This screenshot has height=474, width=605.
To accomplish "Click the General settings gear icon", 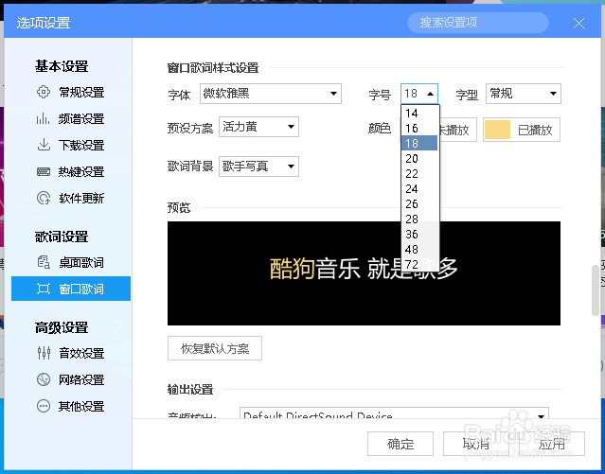I will (44, 92).
